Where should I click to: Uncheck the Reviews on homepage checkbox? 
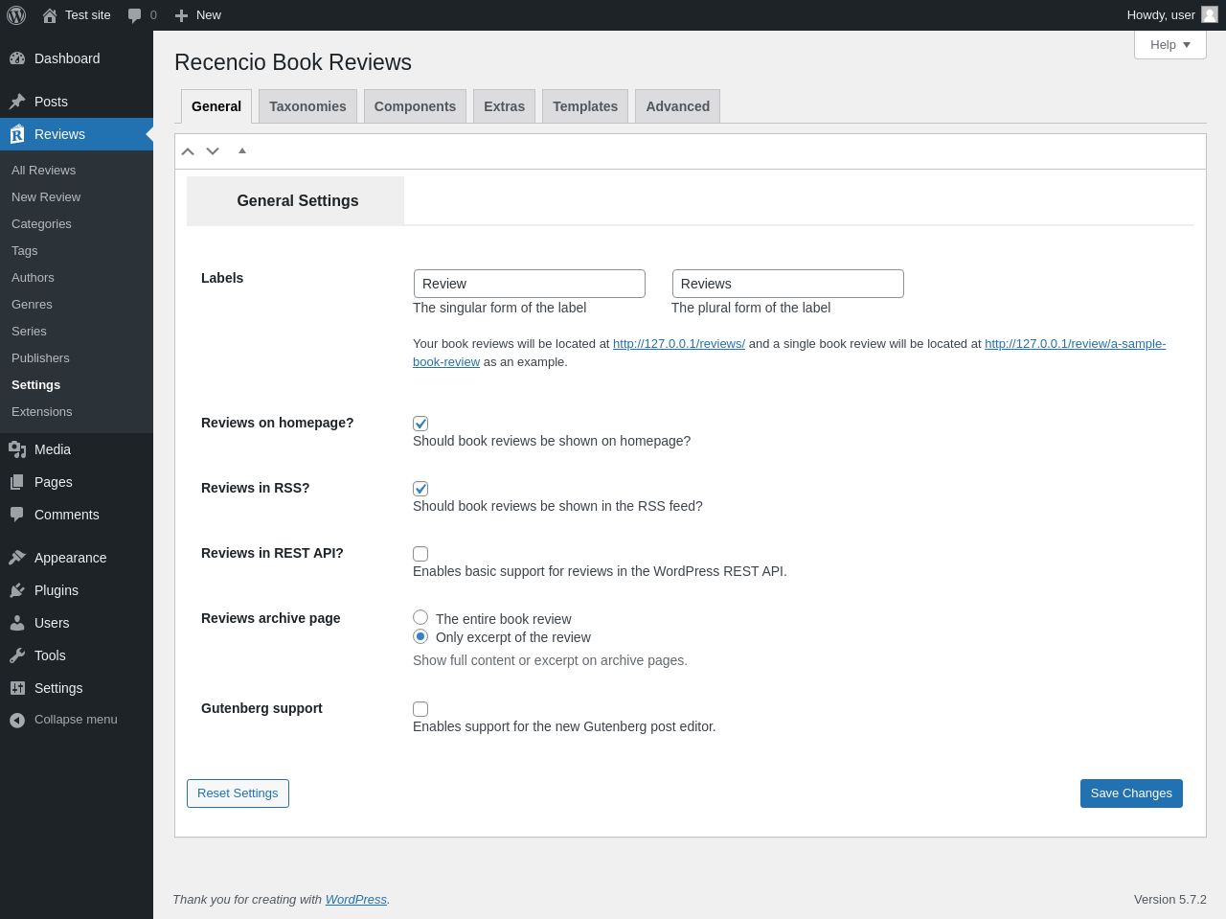(420, 424)
